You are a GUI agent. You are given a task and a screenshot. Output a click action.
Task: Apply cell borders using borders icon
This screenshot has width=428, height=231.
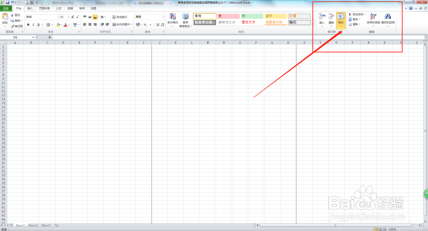click(x=48, y=24)
